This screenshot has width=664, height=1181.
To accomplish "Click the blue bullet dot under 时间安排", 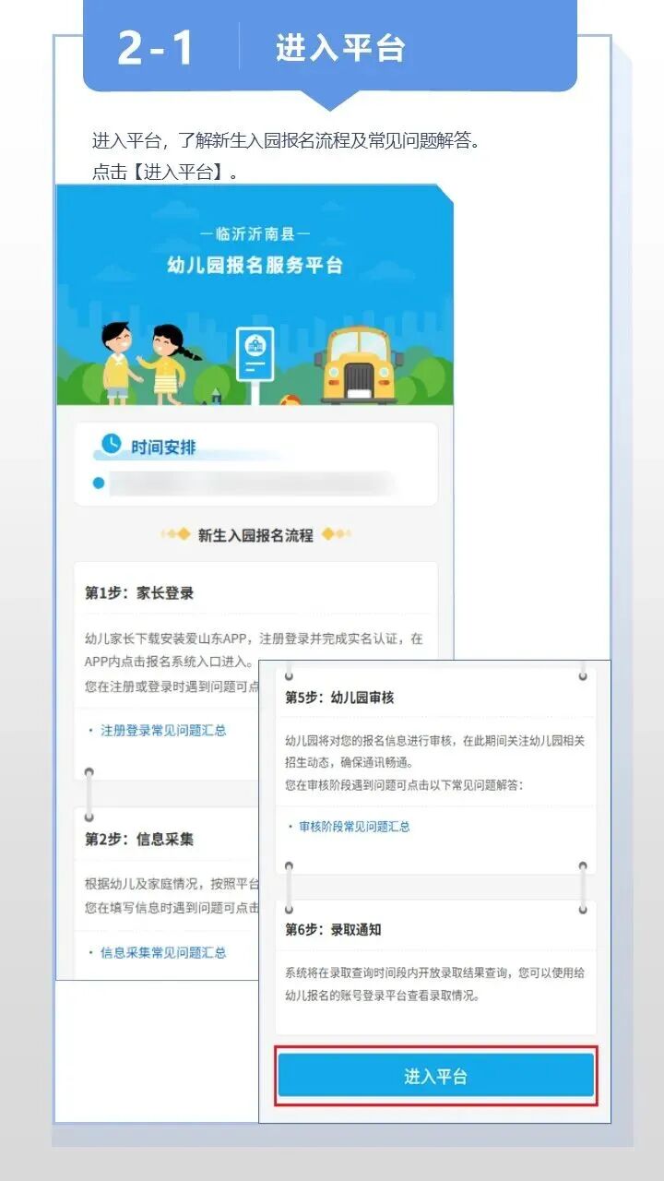I will [100, 483].
